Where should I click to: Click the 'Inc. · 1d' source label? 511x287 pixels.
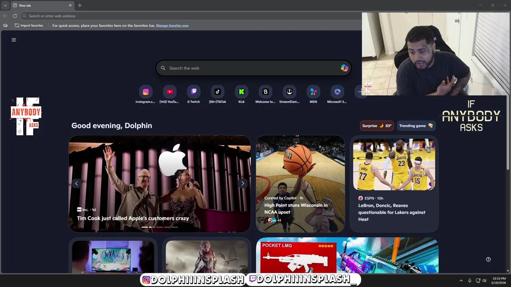(86, 210)
